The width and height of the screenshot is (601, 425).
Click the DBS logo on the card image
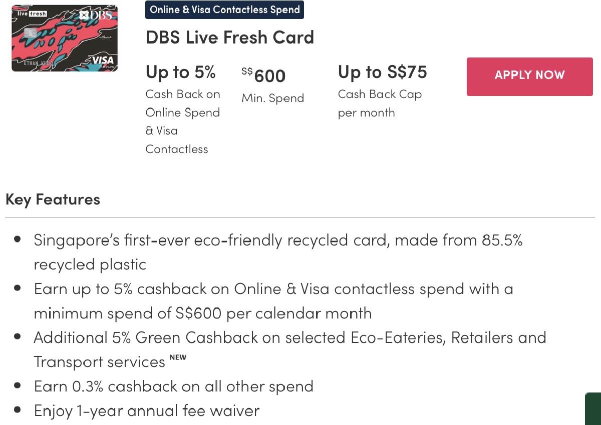click(95, 15)
